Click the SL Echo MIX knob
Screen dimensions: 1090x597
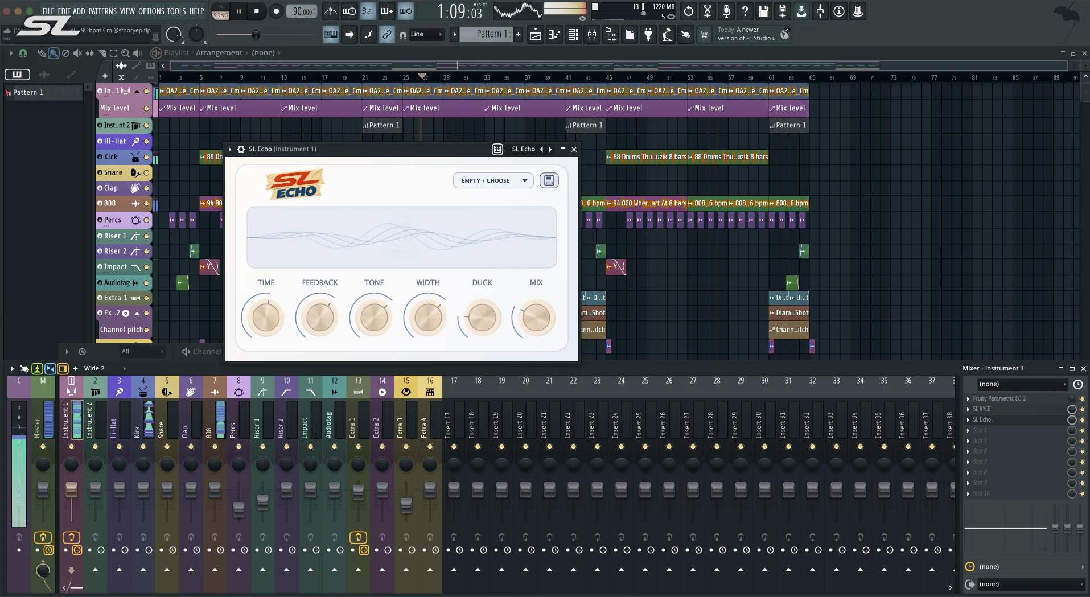tap(536, 318)
